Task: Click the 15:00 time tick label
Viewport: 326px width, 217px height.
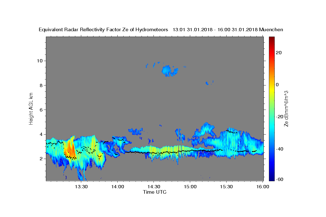Action: click(x=190, y=187)
